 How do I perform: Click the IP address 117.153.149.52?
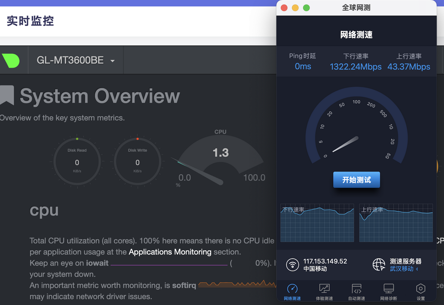click(325, 261)
